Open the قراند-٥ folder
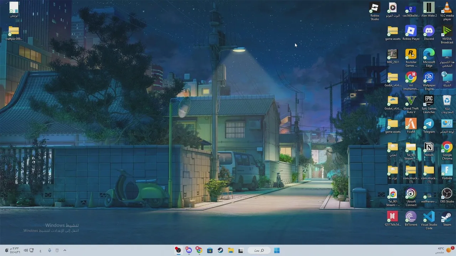The height and width of the screenshot is (256, 456). tap(393, 172)
